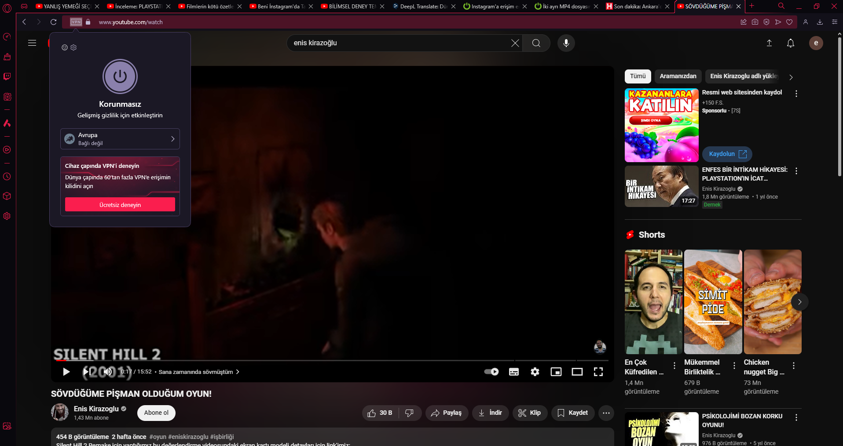Viewport: 843px width, 446px height.
Task: Open VPN popup settings gear
Action: 73,47
